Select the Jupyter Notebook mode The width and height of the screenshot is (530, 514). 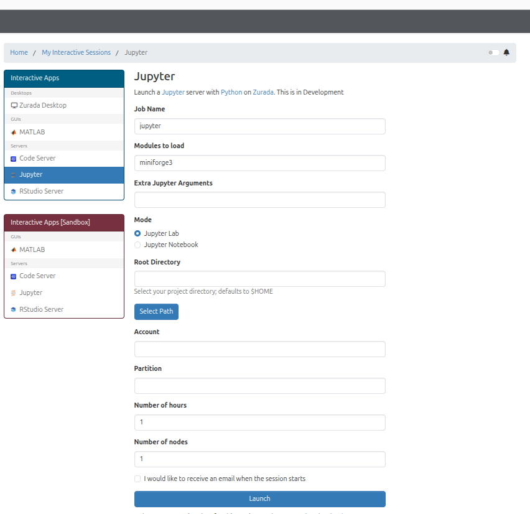137,245
